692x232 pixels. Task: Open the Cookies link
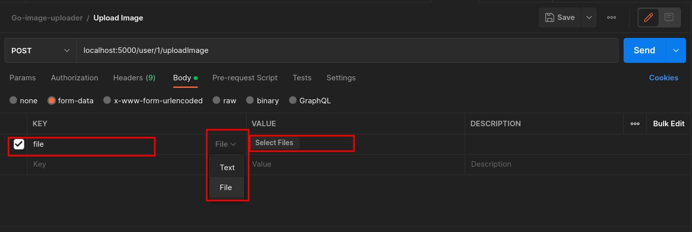pos(663,78)
